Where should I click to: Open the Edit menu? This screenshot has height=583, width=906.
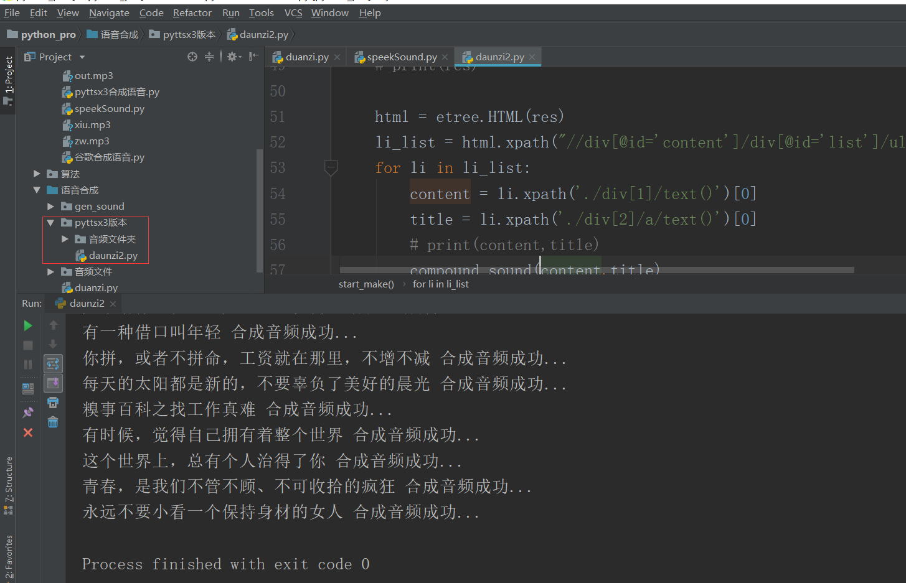pyautogui.click(x=38, y=12)
